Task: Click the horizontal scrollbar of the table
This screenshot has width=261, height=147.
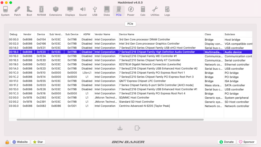Action: point(110,120)
